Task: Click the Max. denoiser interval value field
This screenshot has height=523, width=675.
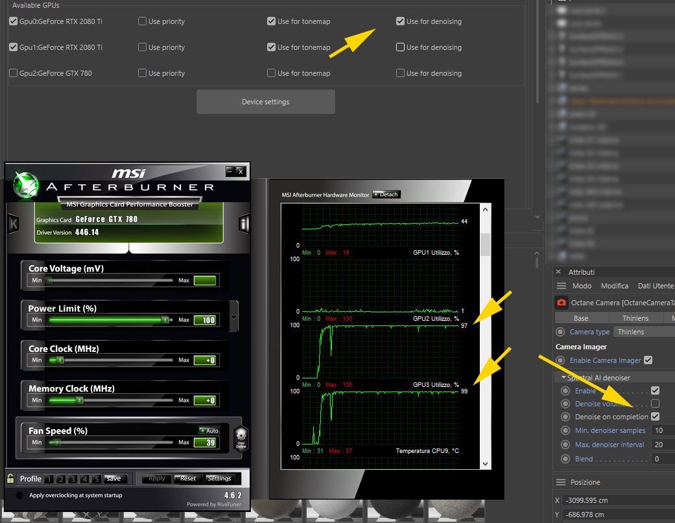Action: coord(663,445)
